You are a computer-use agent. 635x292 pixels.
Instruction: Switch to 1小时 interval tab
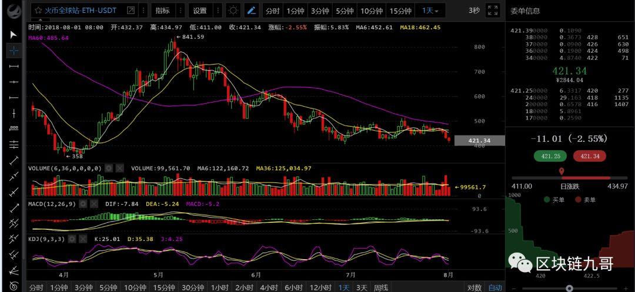pyautogui.click(x=220, y=287)
